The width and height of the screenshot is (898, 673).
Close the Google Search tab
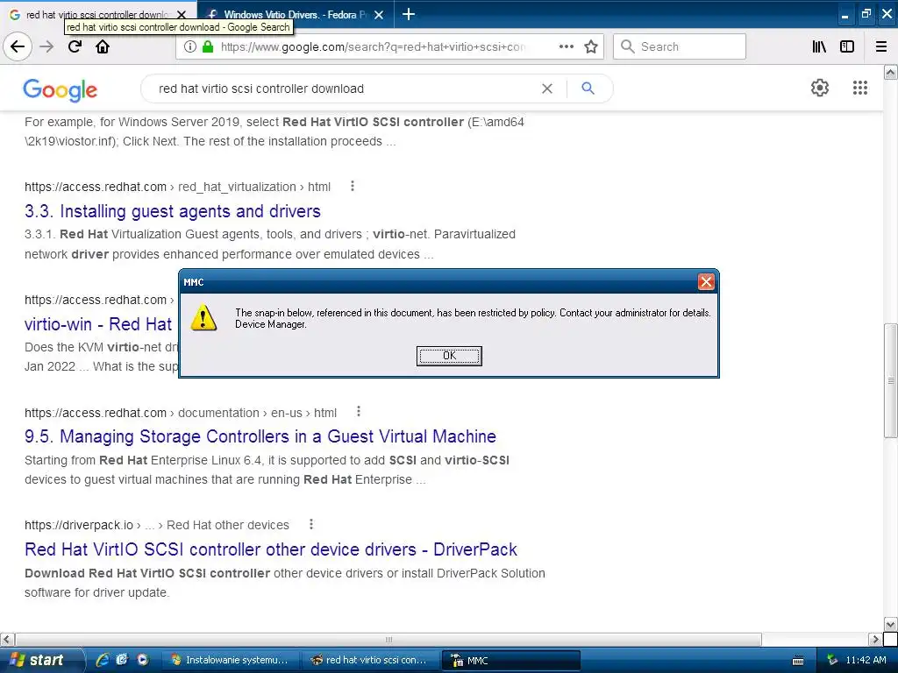(x=182, y=15)
